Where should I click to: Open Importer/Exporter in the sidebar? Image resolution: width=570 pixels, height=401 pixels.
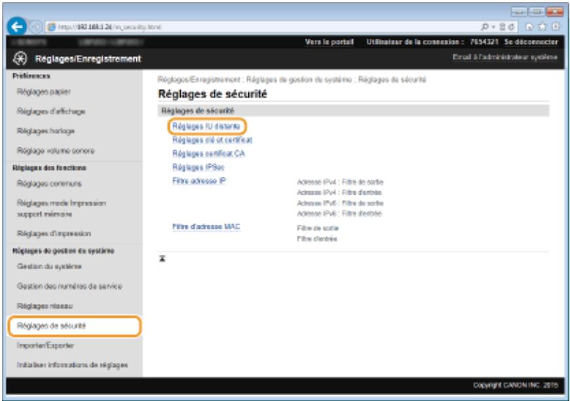point(45,345)
